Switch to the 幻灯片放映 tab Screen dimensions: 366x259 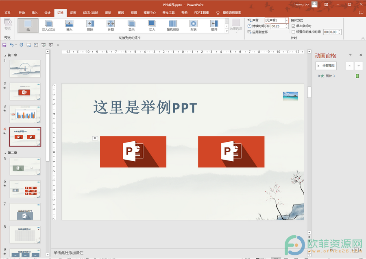tap(91, 13)
